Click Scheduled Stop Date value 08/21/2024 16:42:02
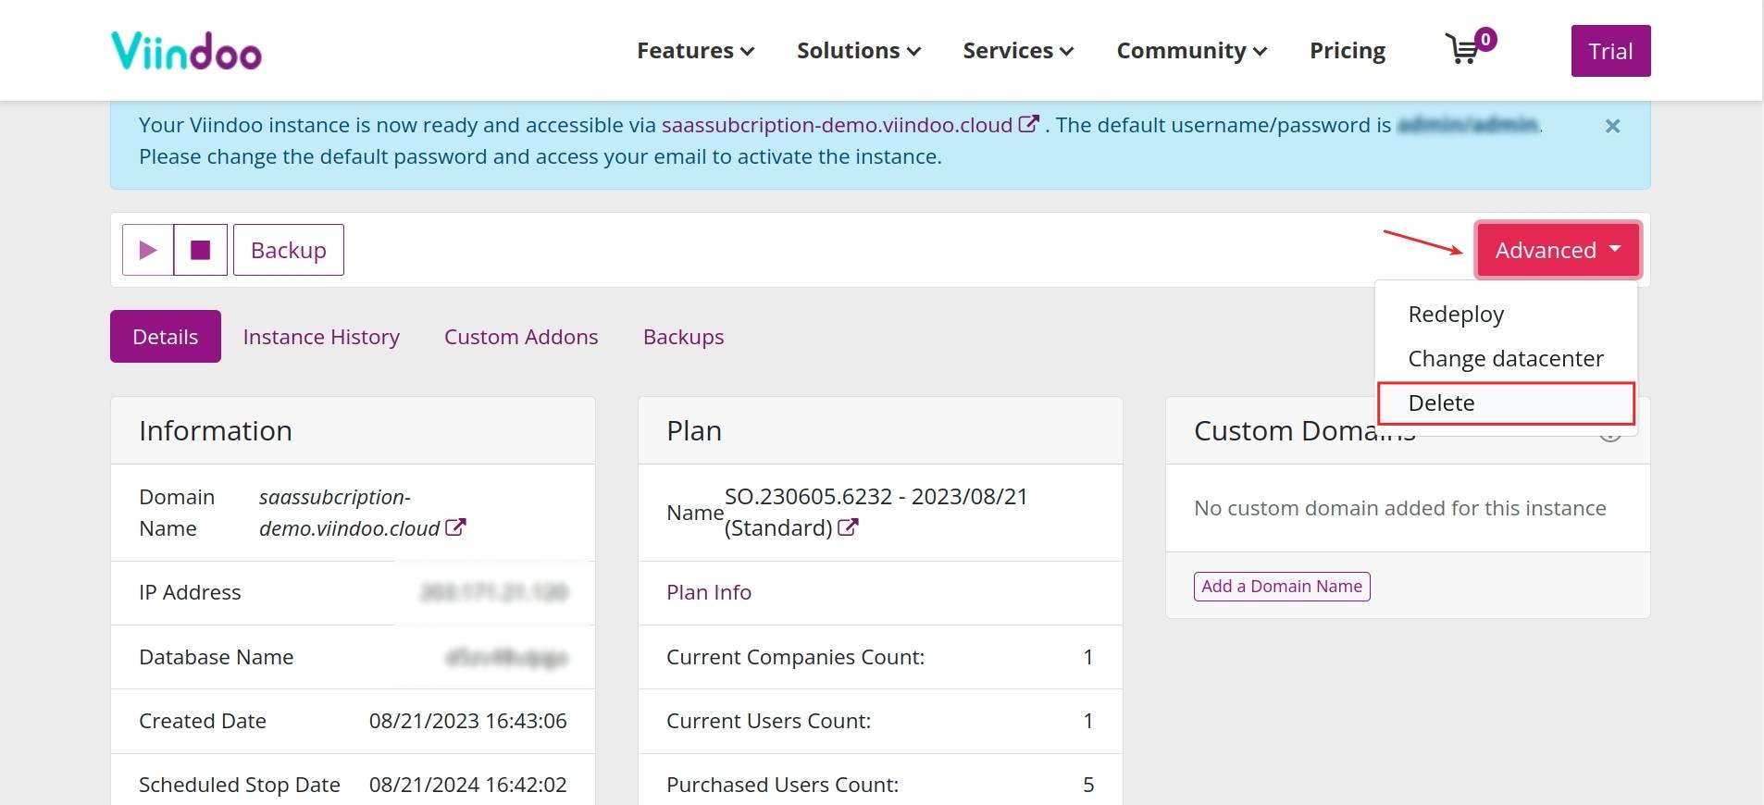This screenshot has height=805, width=1764. [x=467, y=785]
